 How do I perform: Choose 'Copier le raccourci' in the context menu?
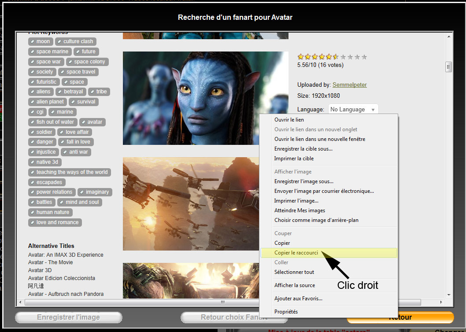329,253
